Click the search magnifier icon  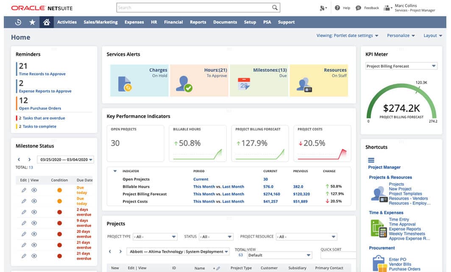(x=275, y=8)
